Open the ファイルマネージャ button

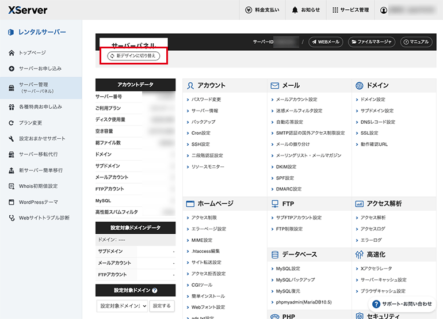point(372,42)
